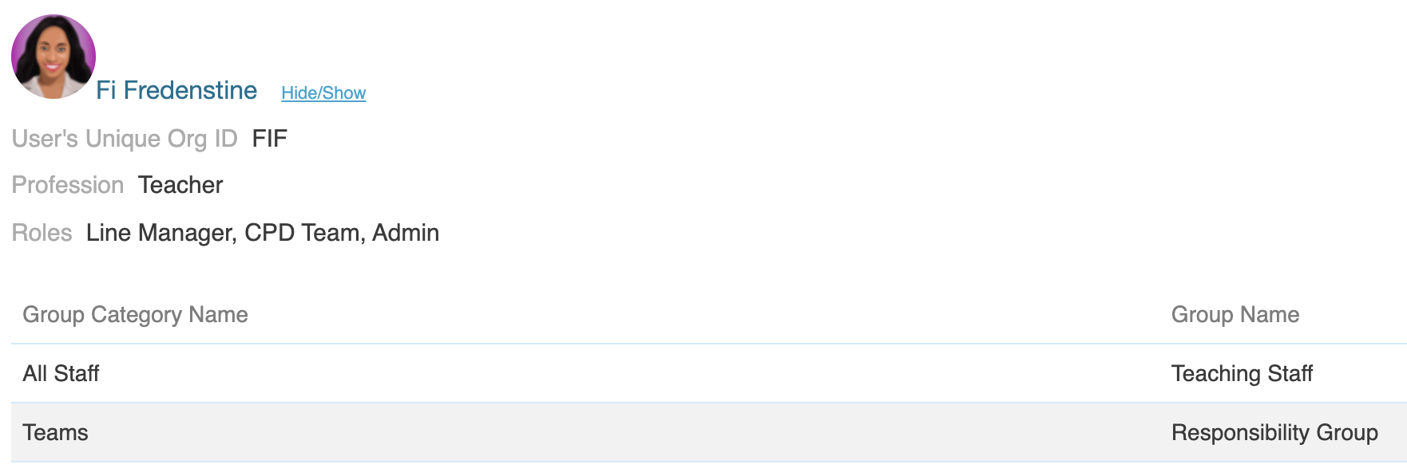Click the shaded Teams table row
1407x472 pixels.
pos(709,433)
